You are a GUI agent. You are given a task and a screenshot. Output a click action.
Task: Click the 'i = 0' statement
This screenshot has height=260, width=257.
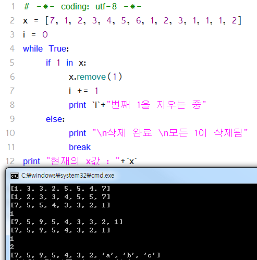(x=35, y=34)
